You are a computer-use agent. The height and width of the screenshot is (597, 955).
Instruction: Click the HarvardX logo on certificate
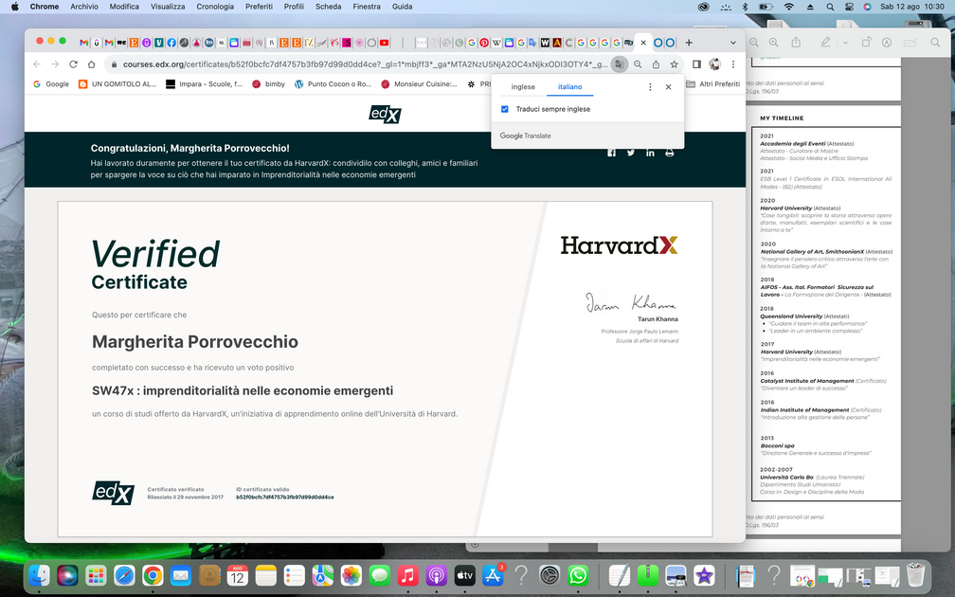click(619, 244)
